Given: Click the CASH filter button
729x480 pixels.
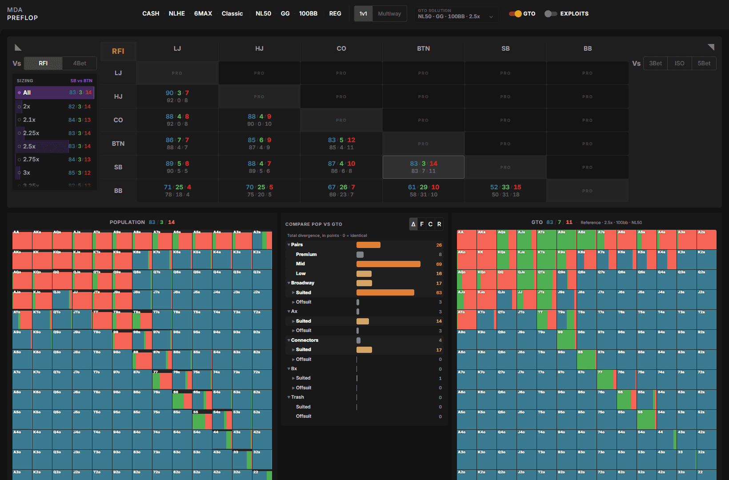Looking at the screenshot, I should pyautogui.click(x=151, y=14).
